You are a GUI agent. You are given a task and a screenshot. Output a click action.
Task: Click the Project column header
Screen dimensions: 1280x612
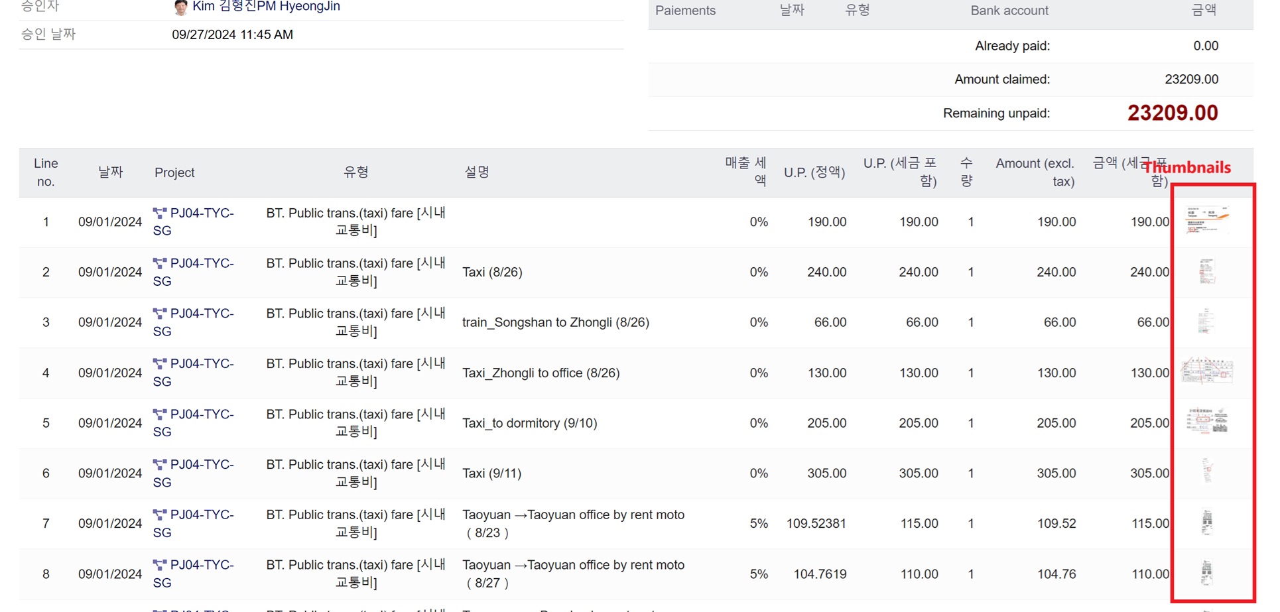point(174,172)
